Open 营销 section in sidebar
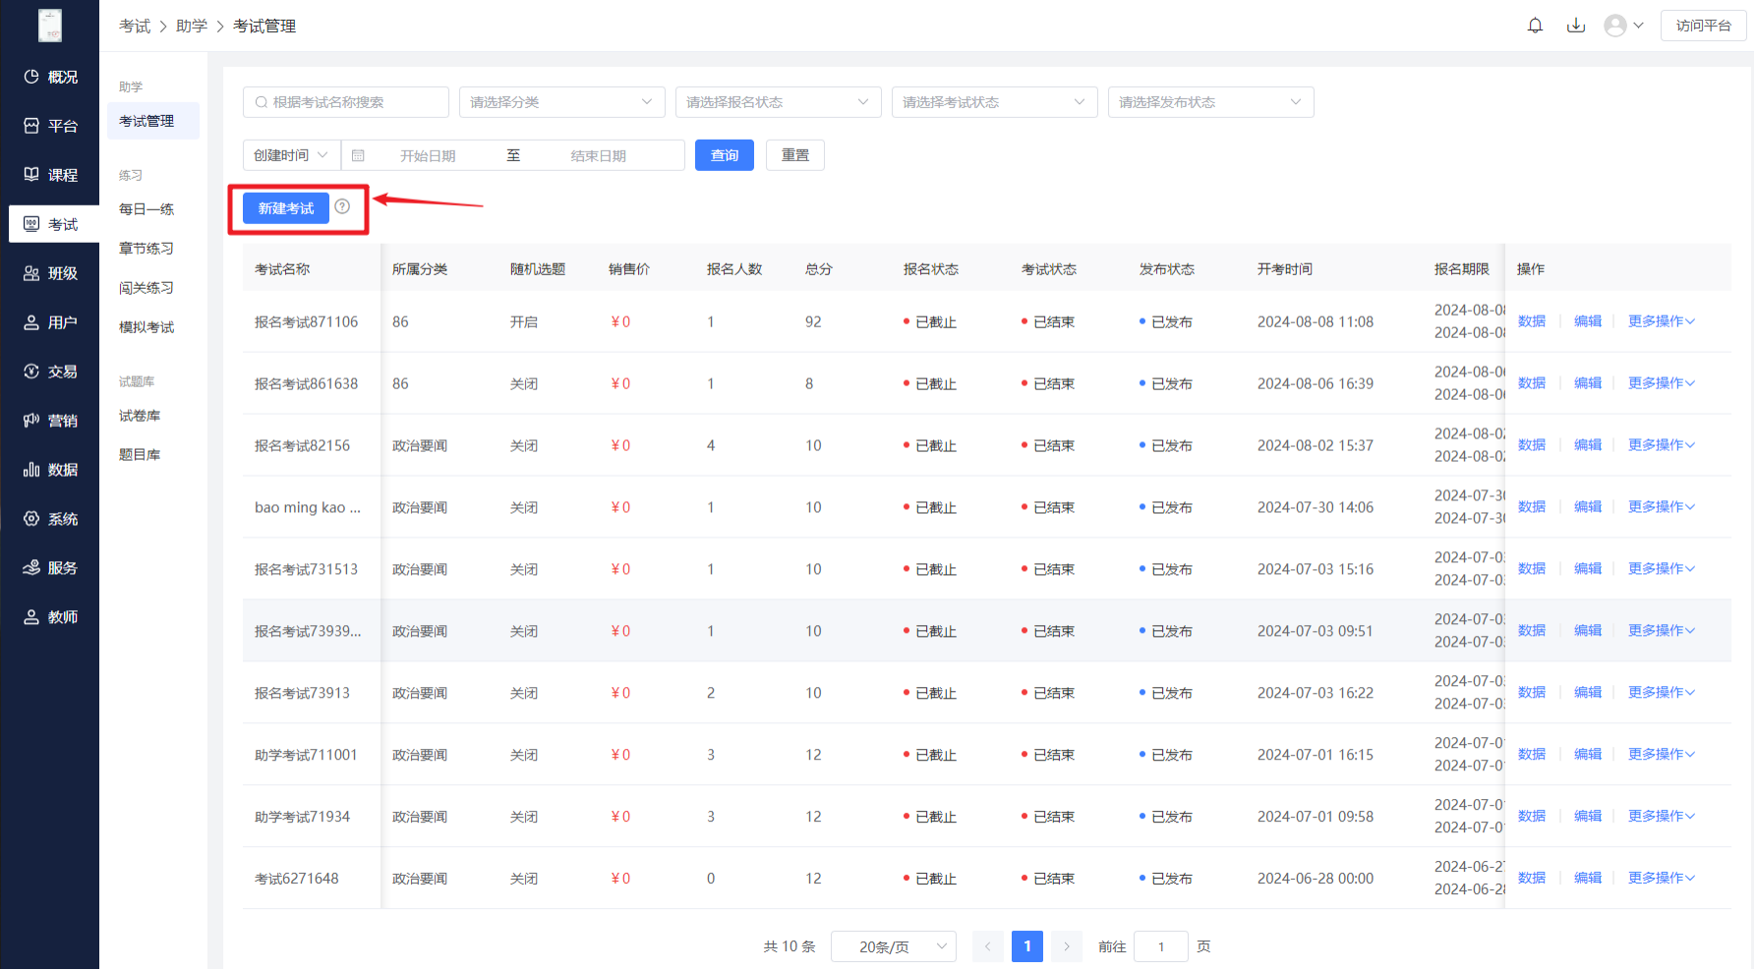 [50, 421]
